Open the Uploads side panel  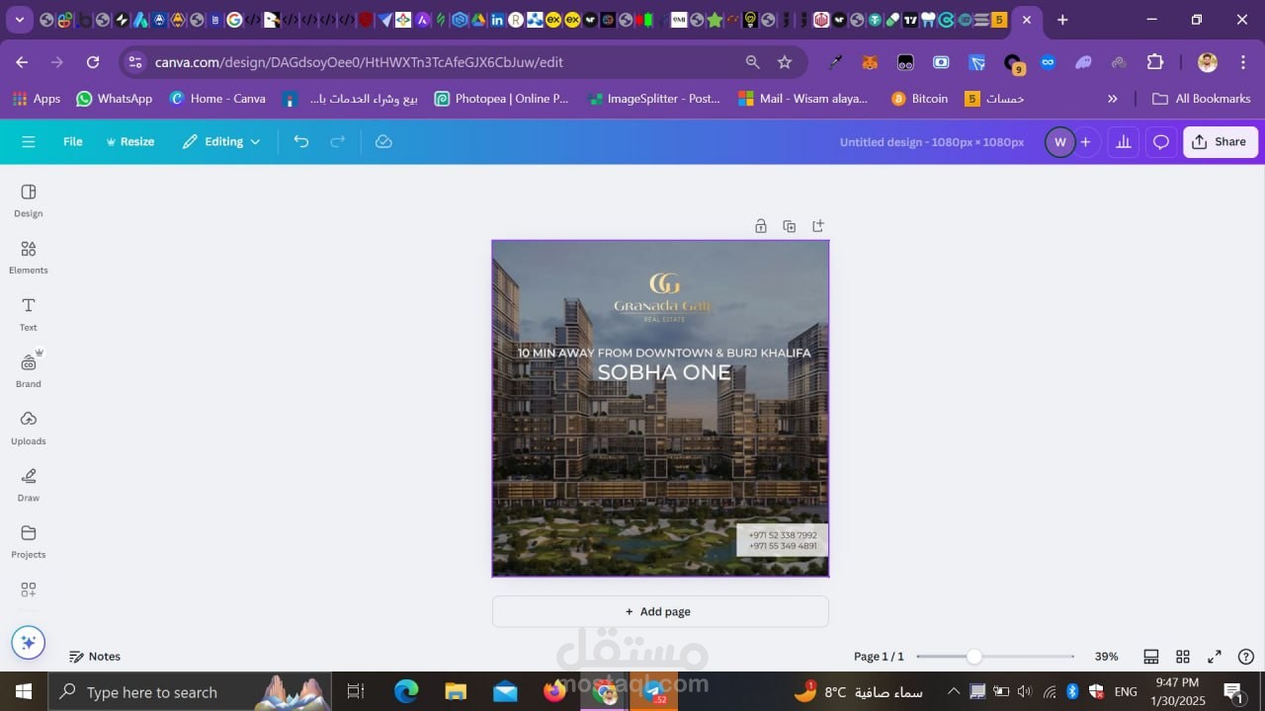(x=29, y=428)
